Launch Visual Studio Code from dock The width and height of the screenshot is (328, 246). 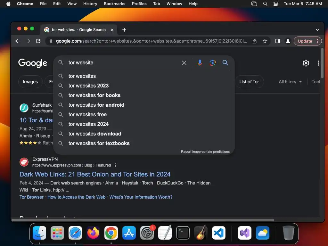click(218, 233)
